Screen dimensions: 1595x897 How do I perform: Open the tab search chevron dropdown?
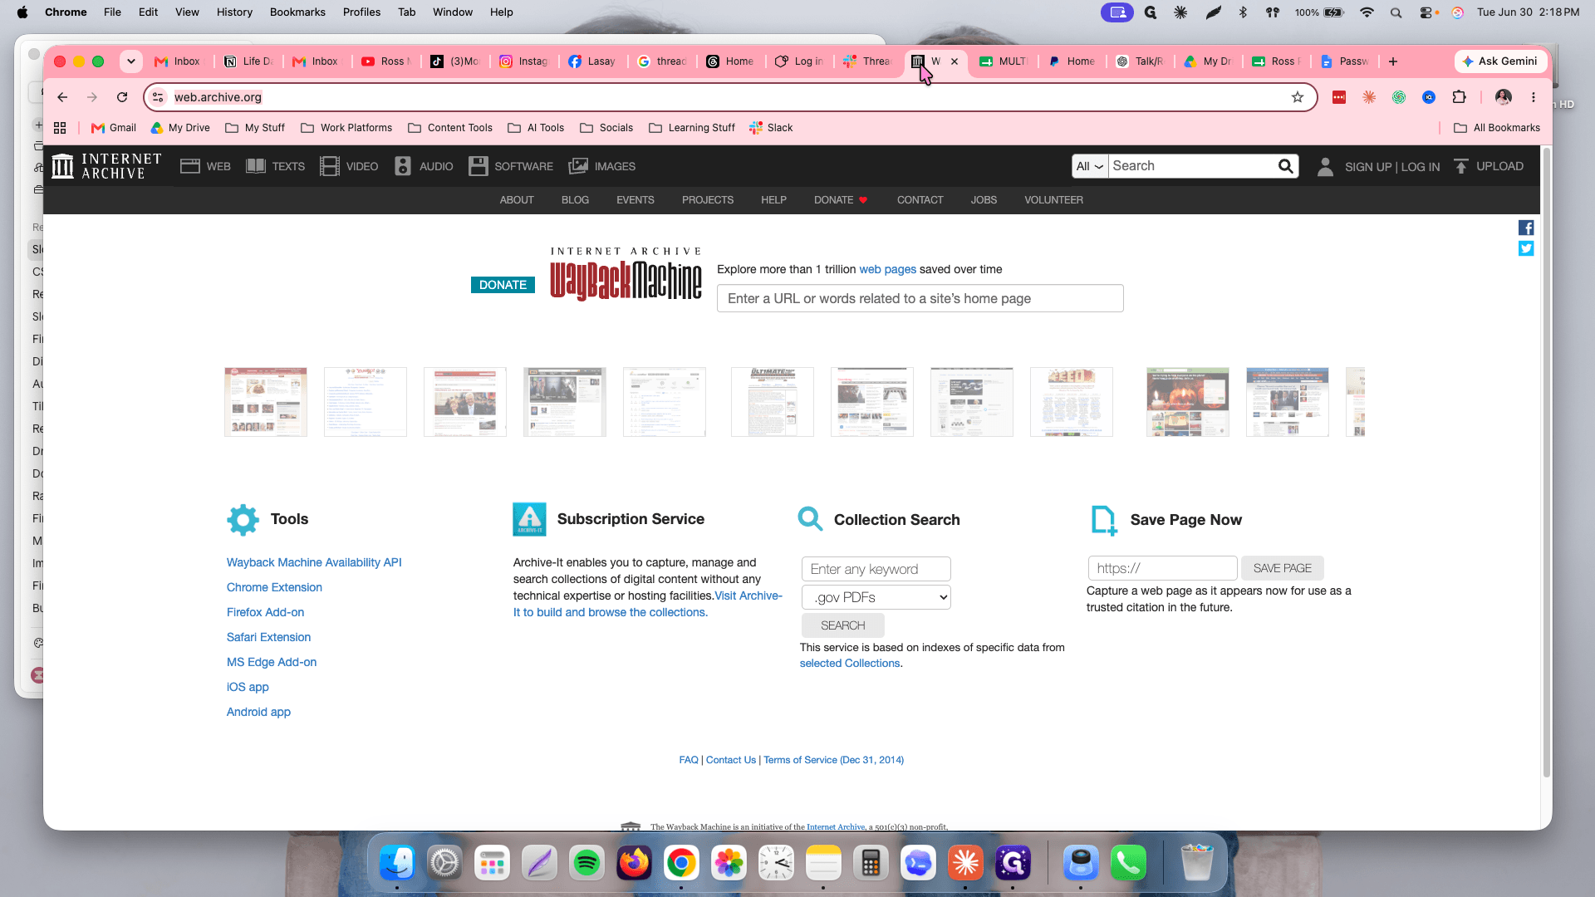point(130,61)
